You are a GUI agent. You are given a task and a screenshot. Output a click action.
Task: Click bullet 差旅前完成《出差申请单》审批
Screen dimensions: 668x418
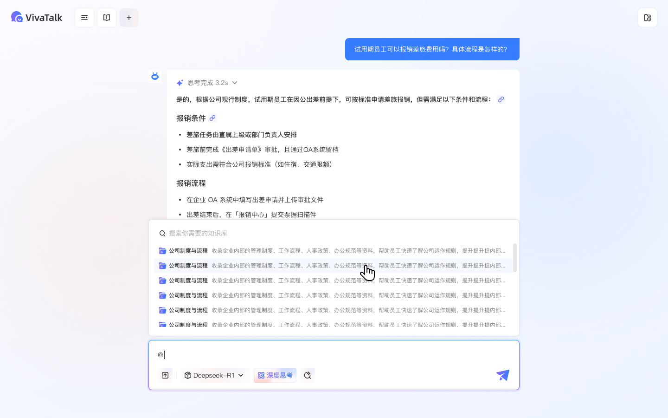click(x=263, y=150)
